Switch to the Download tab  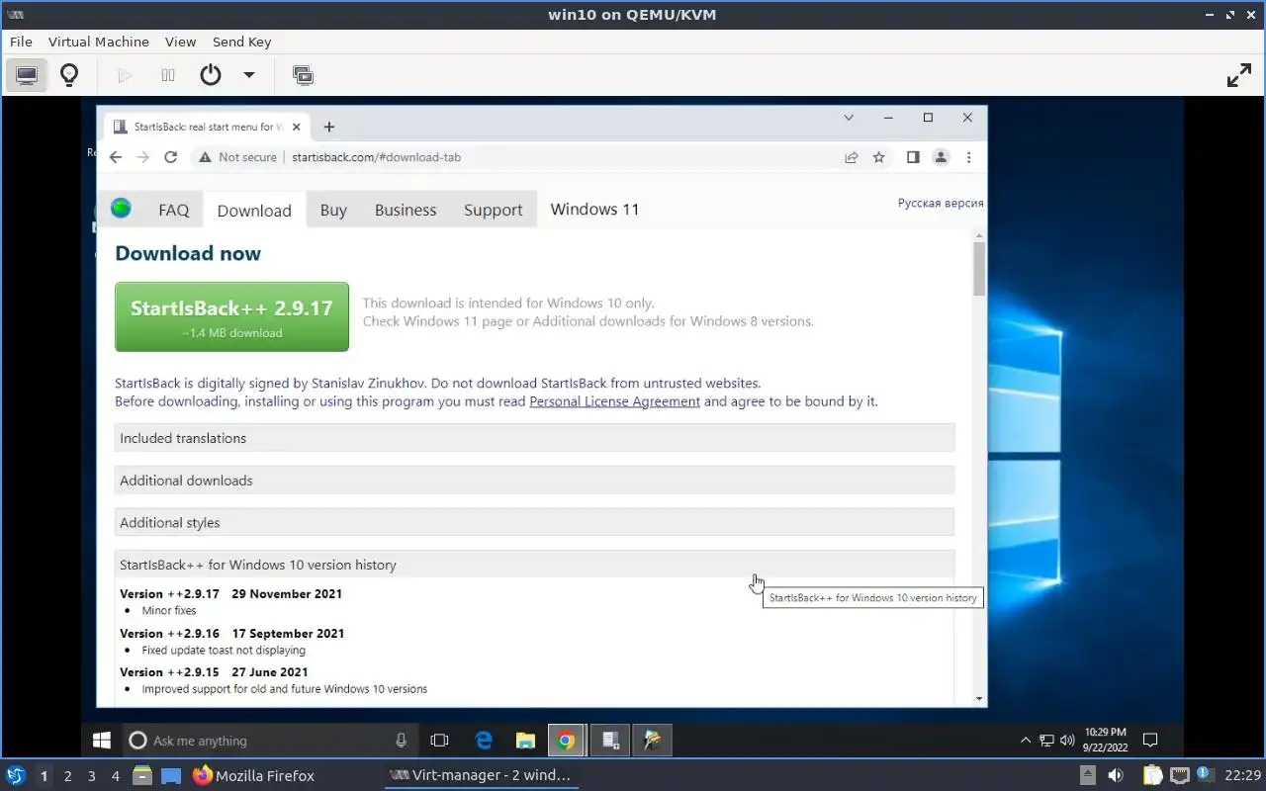(254, 211)
